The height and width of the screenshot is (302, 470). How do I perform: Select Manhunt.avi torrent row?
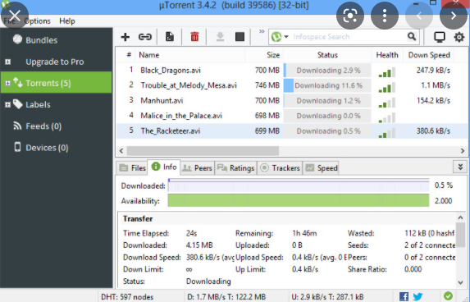pos(292,100)
